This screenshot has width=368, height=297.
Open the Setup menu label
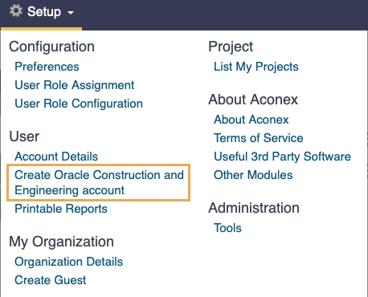click(x=44, y=12)
